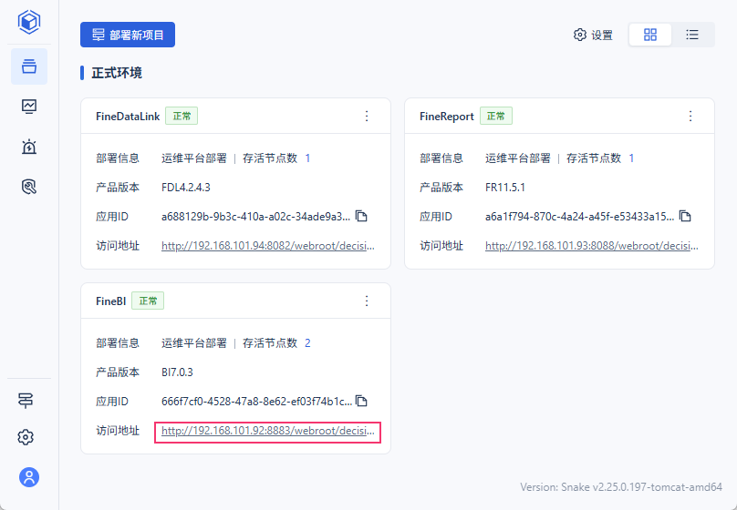
Task: Click FineBI alive node count 2
Action: pos(307,343)
